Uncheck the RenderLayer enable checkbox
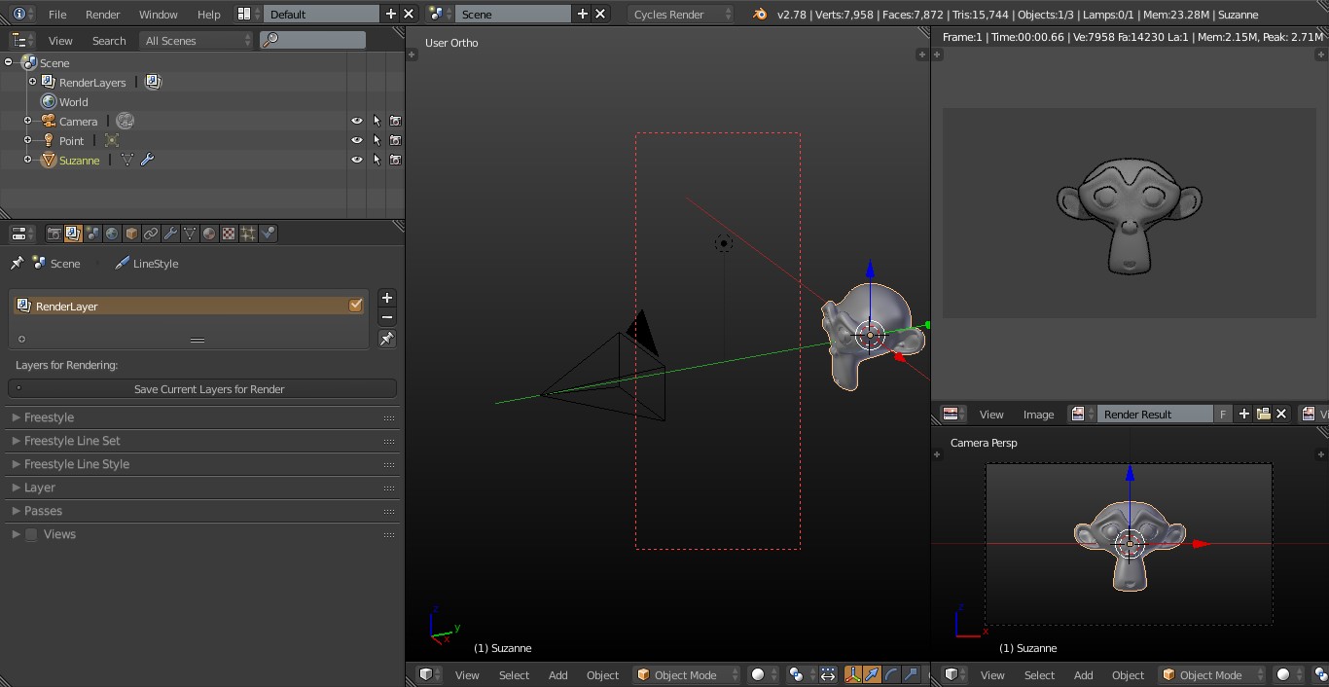This screenshot has height=687, width=1329. 355,306
